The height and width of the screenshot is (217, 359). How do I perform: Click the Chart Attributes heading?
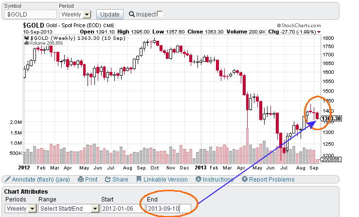coord(26,191)
